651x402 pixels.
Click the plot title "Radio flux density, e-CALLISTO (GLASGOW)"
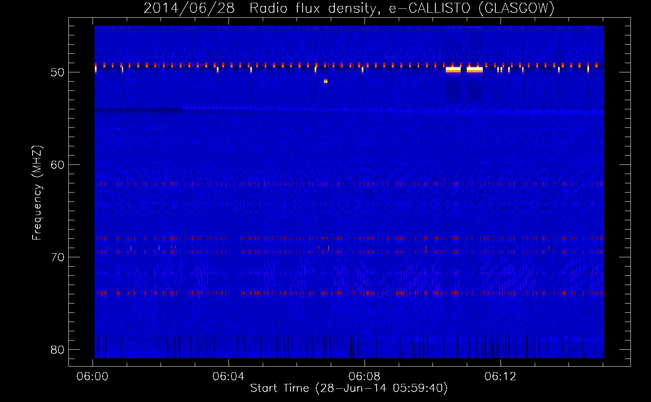coord(402,8)
